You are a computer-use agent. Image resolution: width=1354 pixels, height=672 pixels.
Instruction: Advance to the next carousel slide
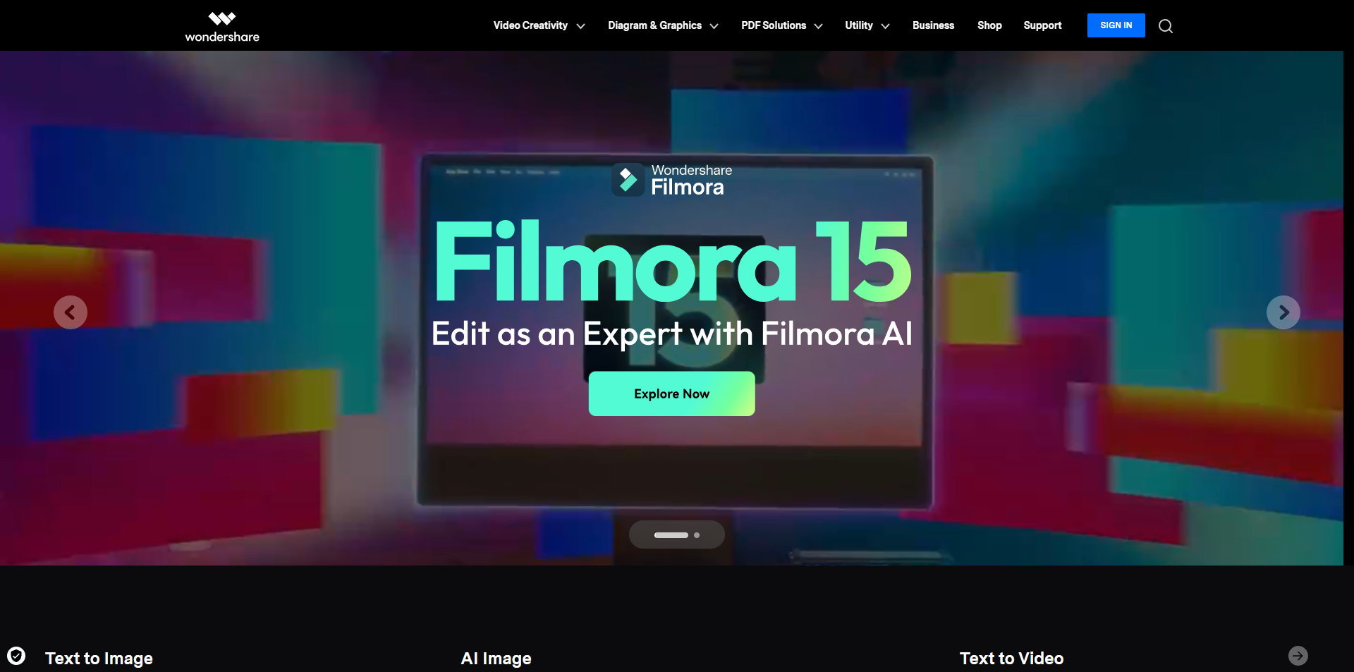click(x=1283, y=312)
